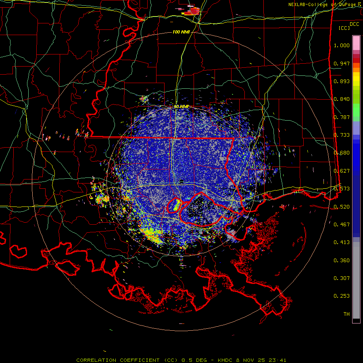363x363 pixels.
Task: Click the yellow-green echo inside the small lake outline
Action: 177,205
